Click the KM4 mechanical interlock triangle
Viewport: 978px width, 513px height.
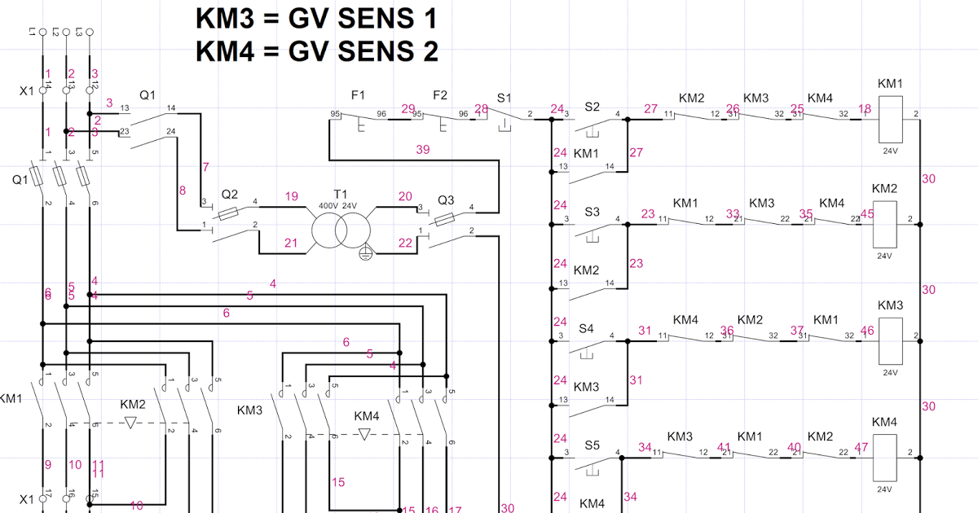click(363, 433)
